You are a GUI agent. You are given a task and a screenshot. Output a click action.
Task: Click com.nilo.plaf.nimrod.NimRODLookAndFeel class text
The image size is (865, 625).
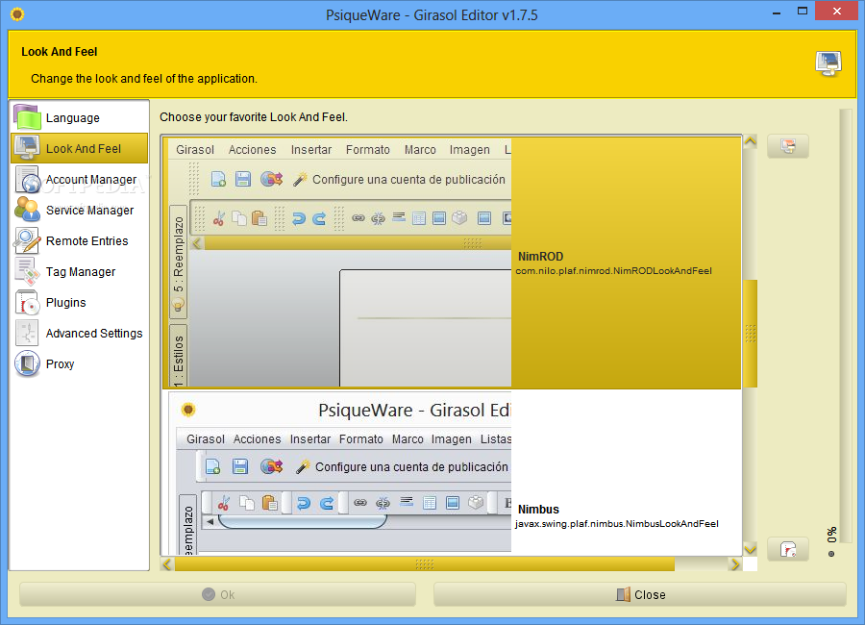613,271
